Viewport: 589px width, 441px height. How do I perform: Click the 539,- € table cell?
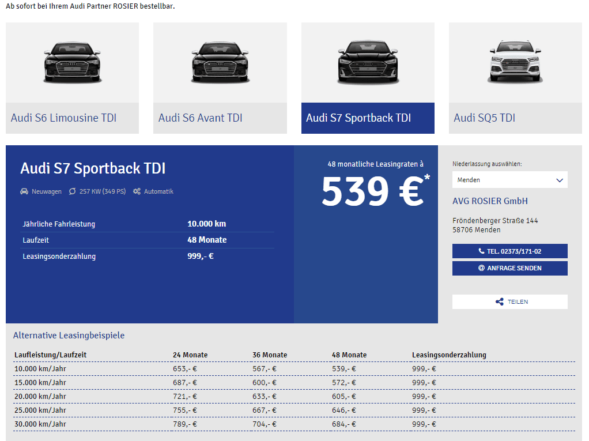(344, 369)
